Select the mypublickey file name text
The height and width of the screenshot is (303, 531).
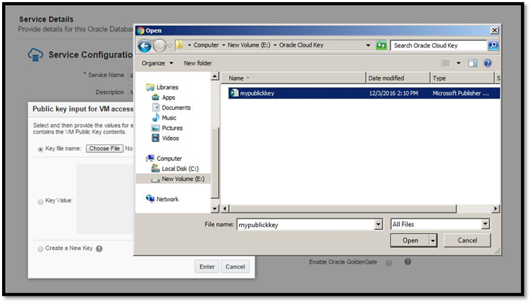[257, 93]
